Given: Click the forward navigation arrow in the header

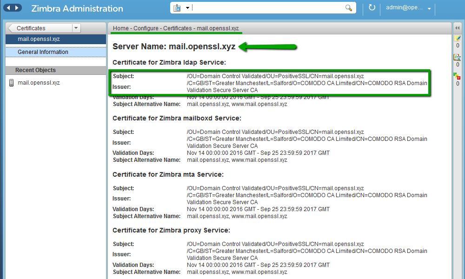Looking at the screenshot, I should [17, 7].
